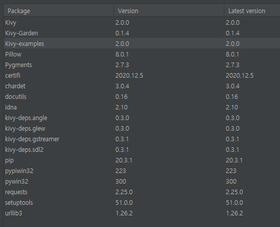Select the urllib3 package row
The image size is (280, 227).
click(x=142, y=213)
